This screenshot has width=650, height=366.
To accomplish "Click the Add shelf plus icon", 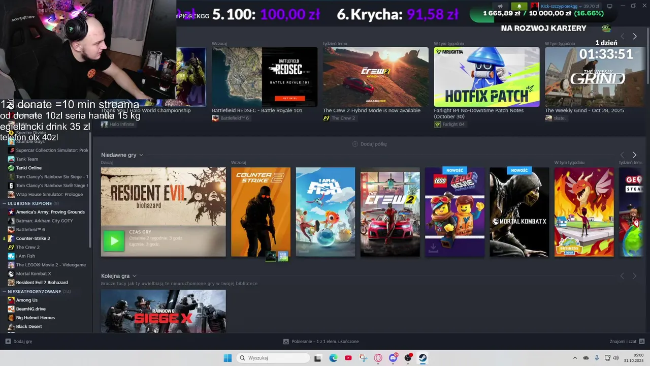I will pyautogui.click(x=355, y=144).
